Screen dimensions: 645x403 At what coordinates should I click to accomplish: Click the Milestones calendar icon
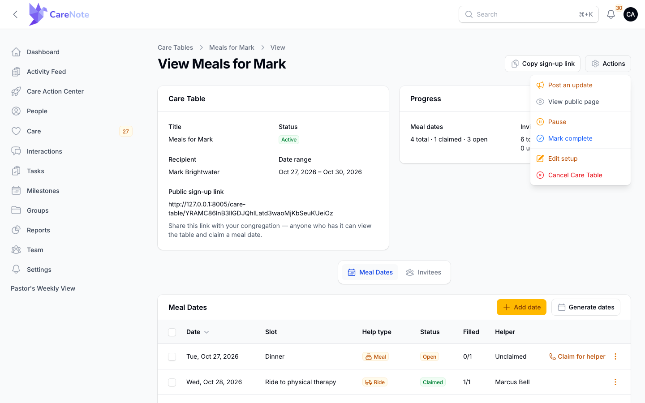pos(16,191)
